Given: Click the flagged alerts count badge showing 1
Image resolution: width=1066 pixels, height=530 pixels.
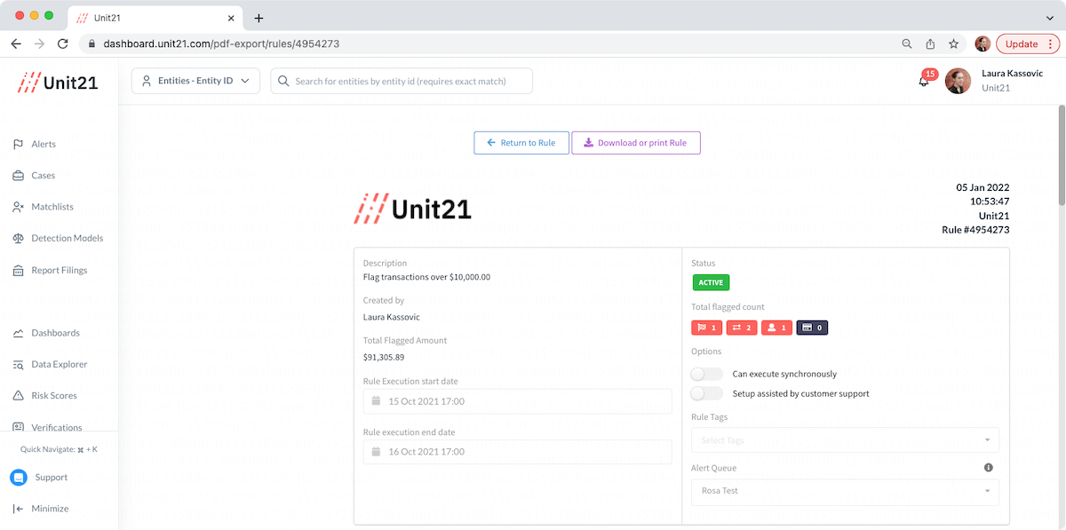Looking at the screenshot, I should (707, 328).
